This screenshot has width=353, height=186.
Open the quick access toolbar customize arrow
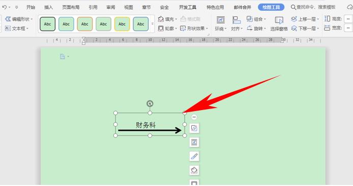point(17,7)
